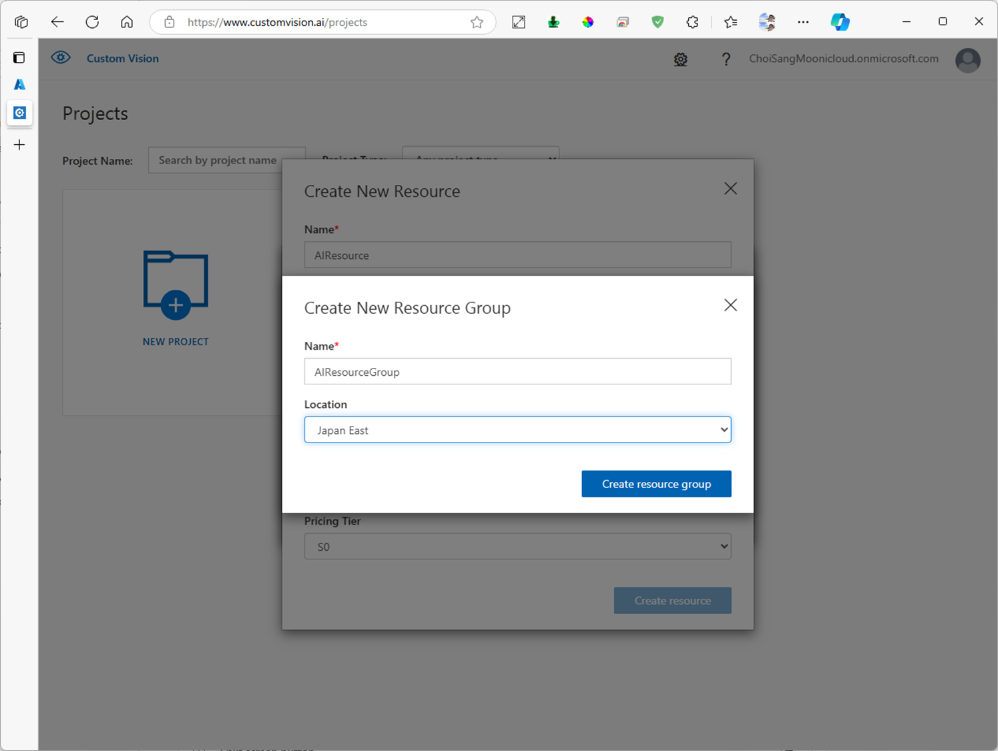Toggle vertical tabs pane icon
Image resolution: width=998 pixels, height=751 pixels.
(19, 57)
